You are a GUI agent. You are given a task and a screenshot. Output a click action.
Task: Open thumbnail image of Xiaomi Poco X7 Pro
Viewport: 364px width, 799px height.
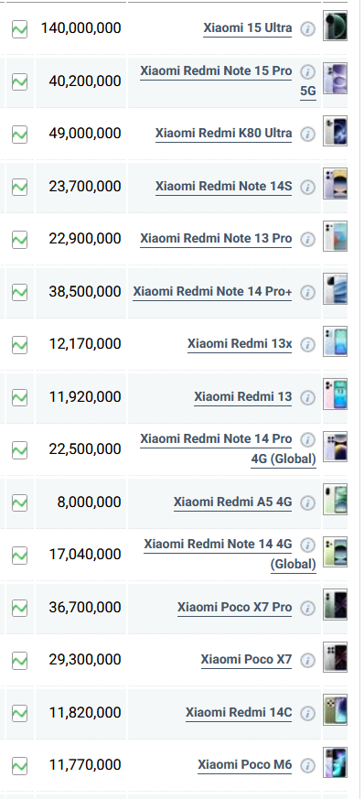[x=336, y=604]
